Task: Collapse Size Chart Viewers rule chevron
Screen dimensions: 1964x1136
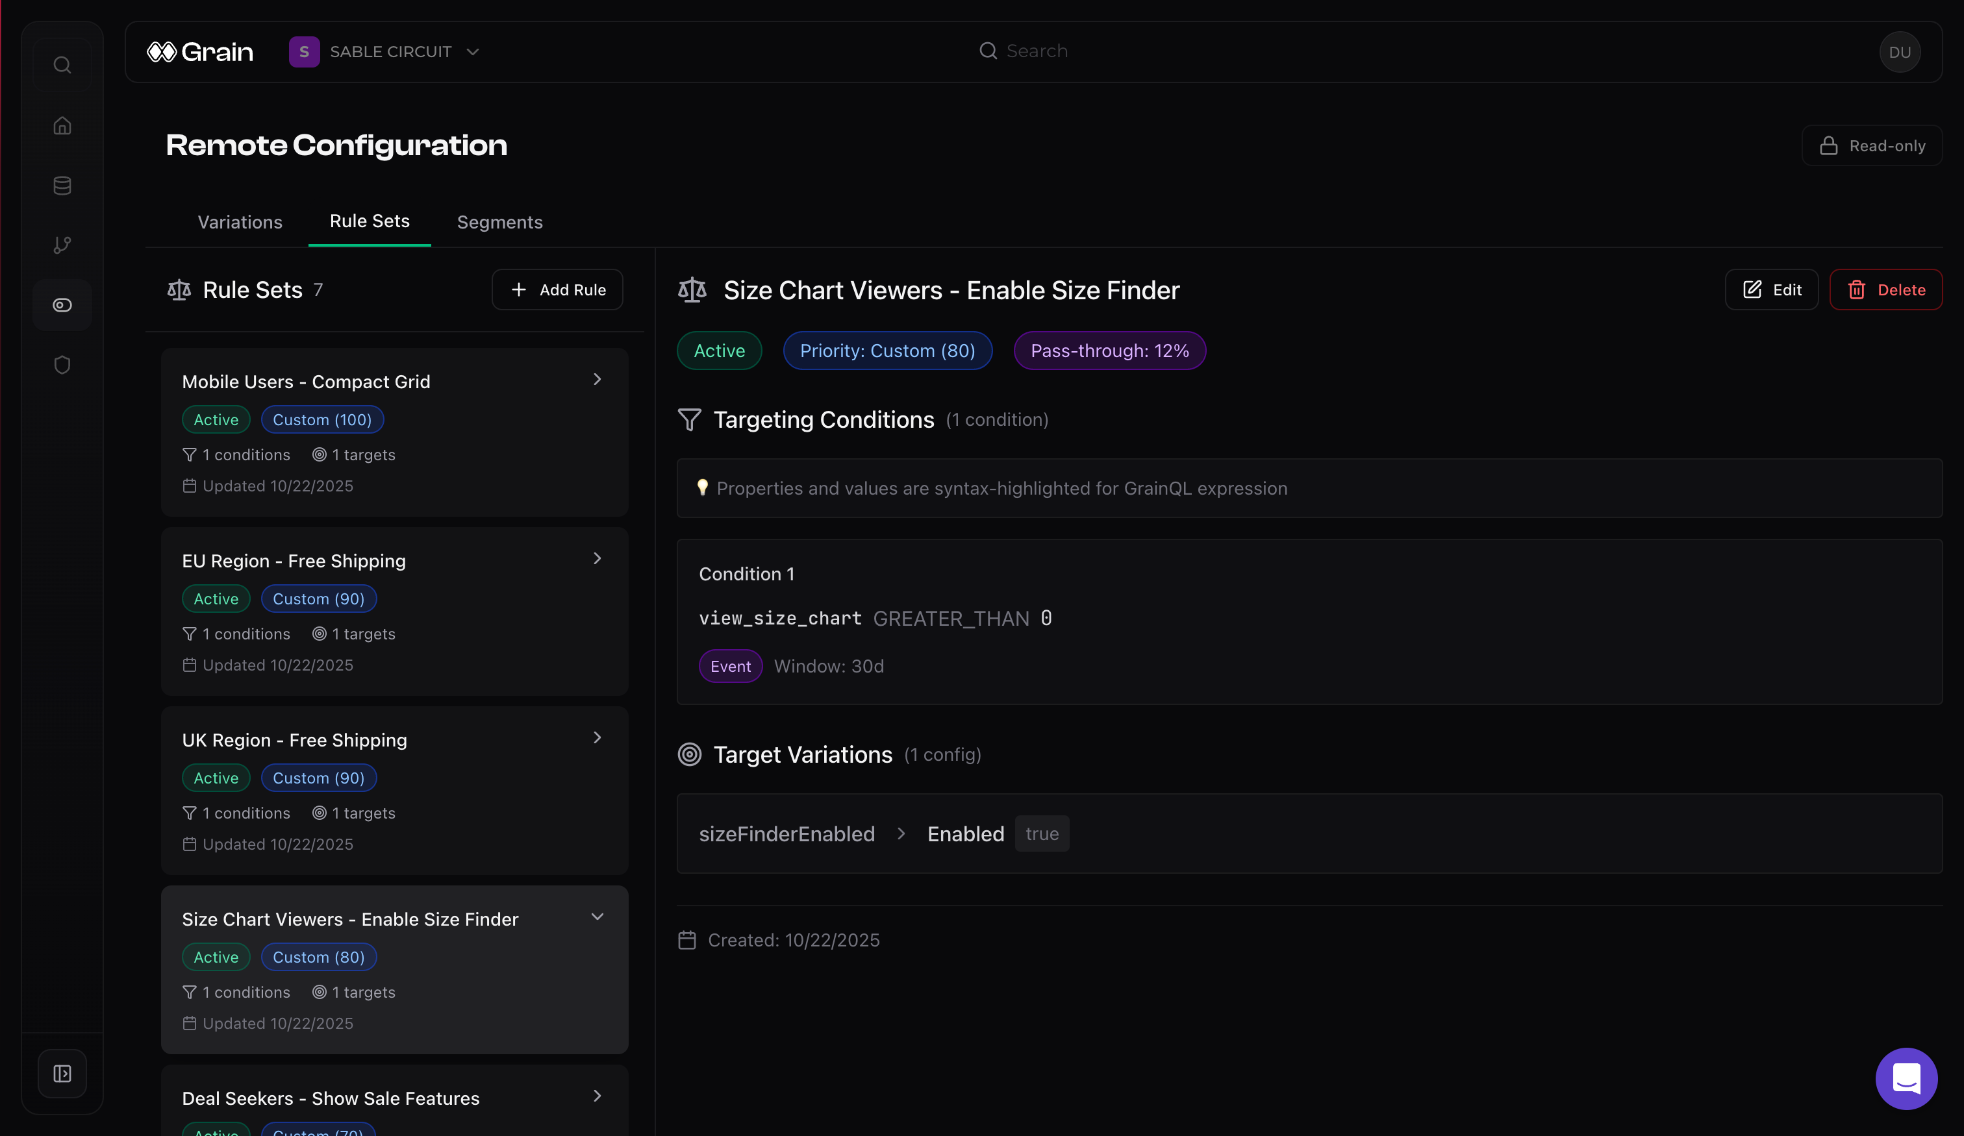Action: [597, 917]
